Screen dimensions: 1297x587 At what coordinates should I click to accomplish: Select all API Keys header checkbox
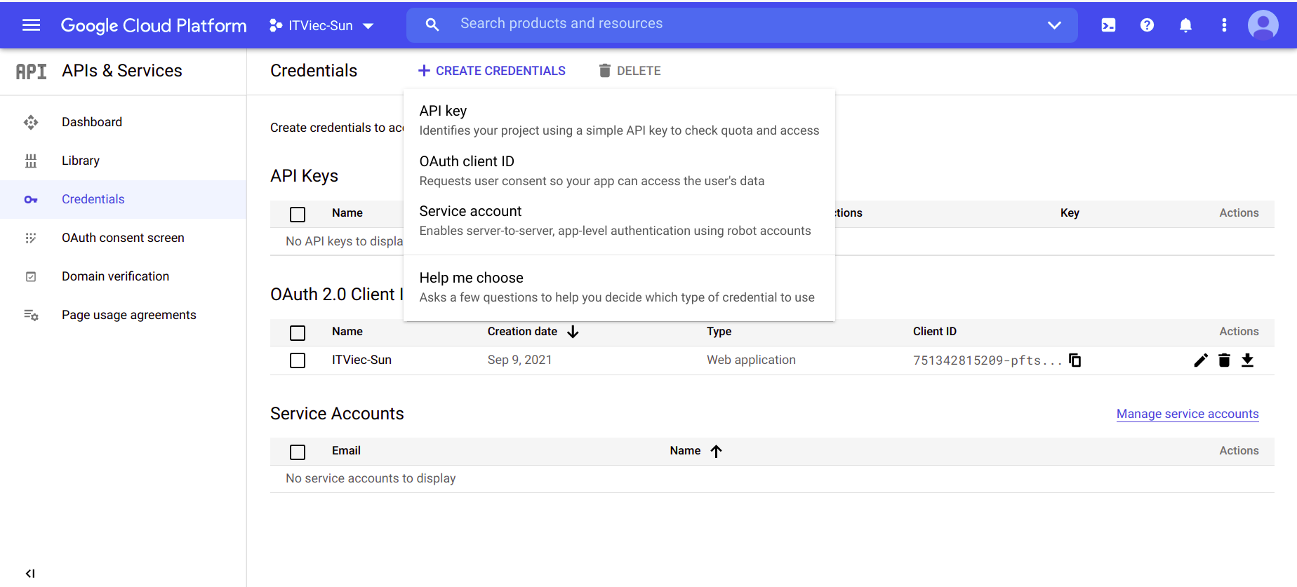298,214
